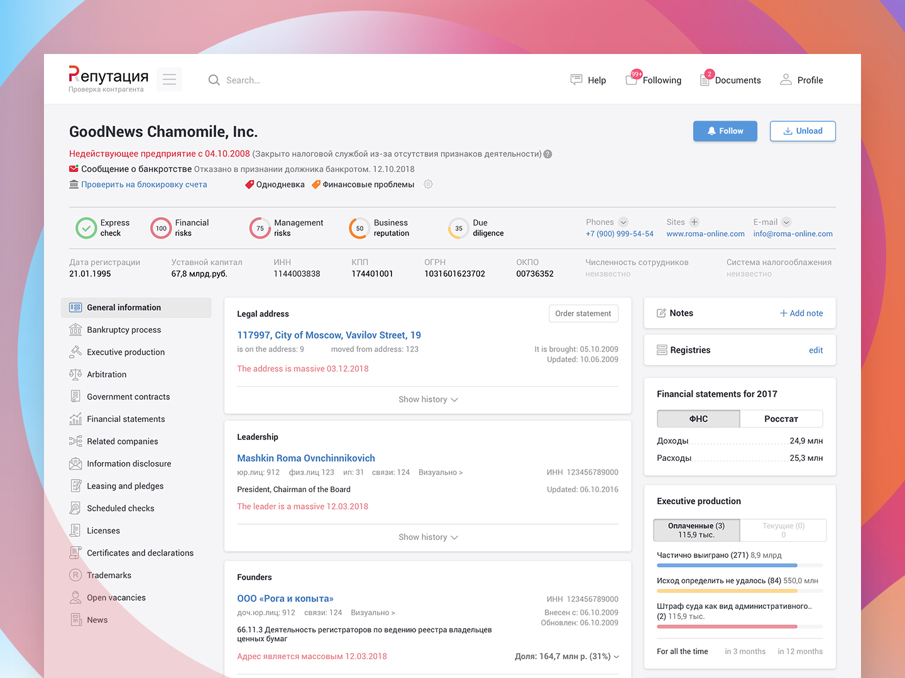Open Help chat icon
The height and width of the screenshot is (678, 905).
[576, 80]
